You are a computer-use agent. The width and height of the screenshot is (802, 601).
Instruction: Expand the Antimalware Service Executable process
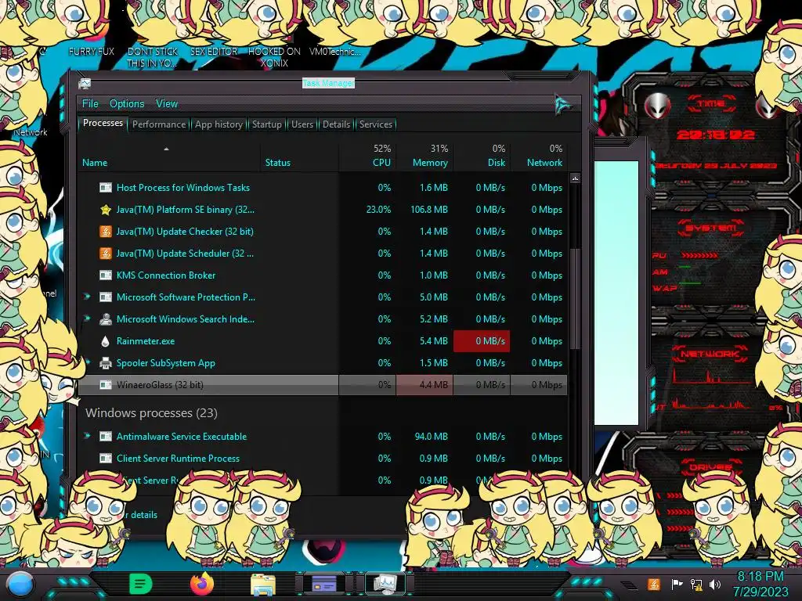tap(87, 436)
